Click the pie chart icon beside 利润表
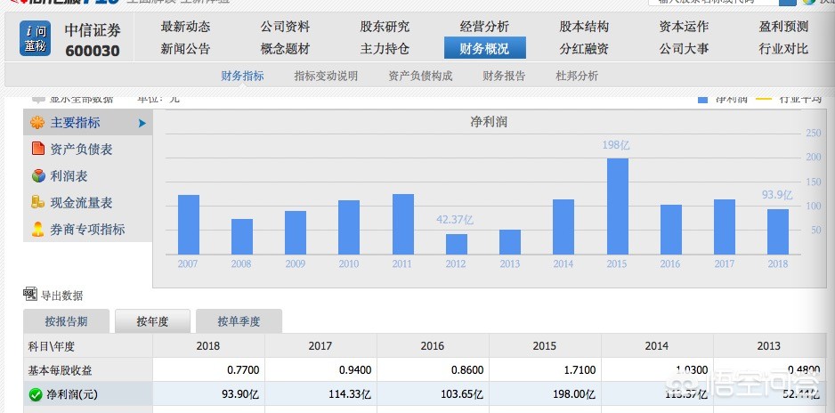Image resolution: width=835 pixels, height=413 pixels. coord(38,175)
